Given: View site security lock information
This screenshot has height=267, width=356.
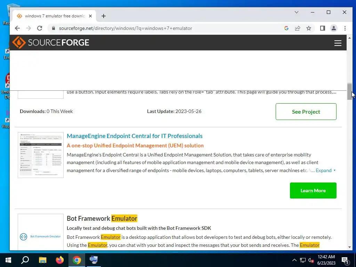Looking at the screenshot, I should 54,28.
